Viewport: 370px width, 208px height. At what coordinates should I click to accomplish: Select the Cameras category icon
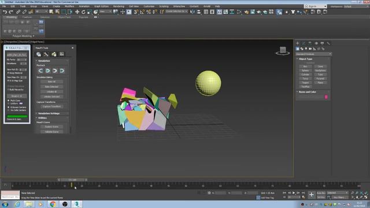click(x=310, y=49)
